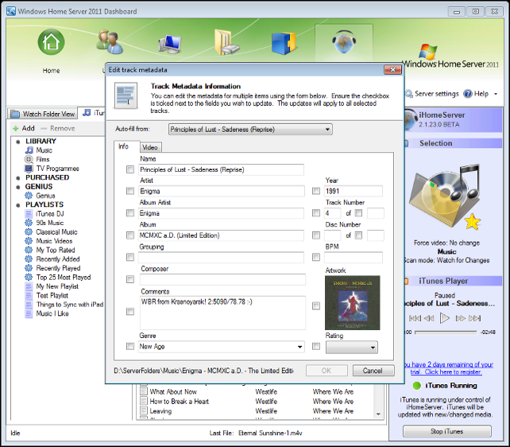Screen dimensions: 510x447
Task: Tick the Composer field checkbox
Action: [x=130, y=279]
